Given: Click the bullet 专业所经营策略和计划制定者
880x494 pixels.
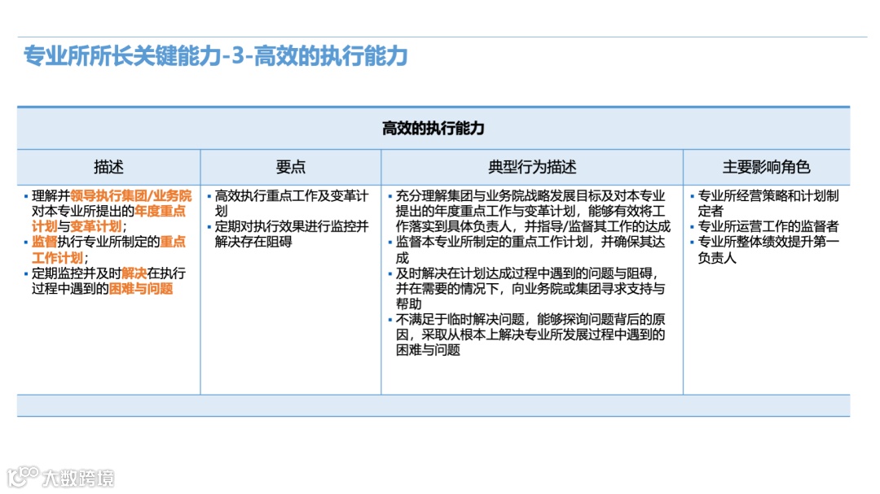Looking at the screenshot, I should coord(765,203).
